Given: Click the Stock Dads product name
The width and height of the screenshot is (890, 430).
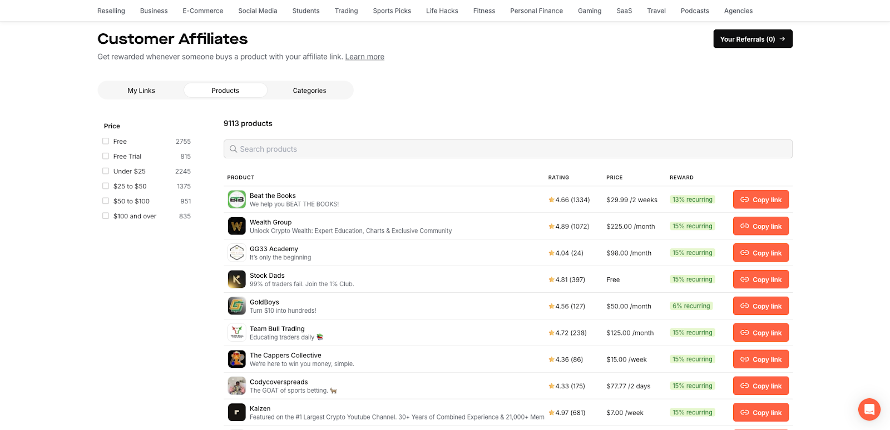Looking at the screenshot, I should point(267,276).
